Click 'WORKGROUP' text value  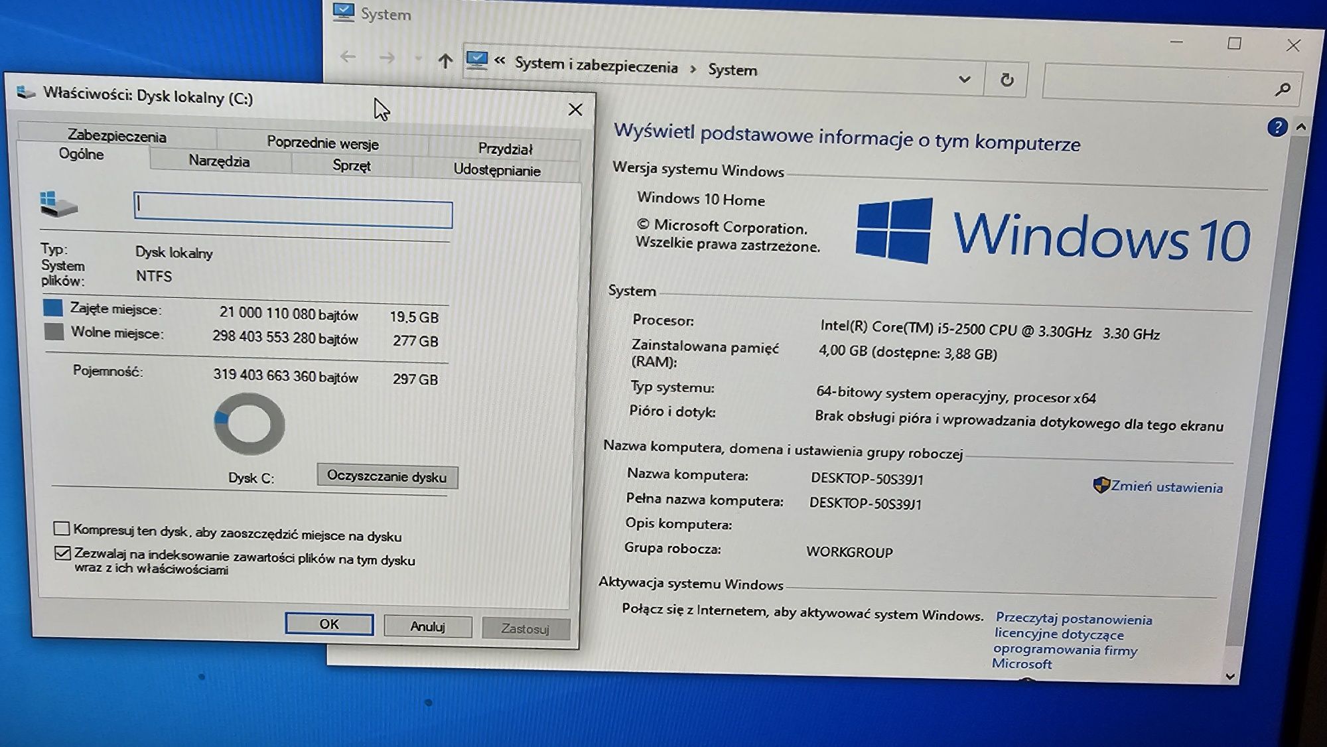point(849,552)
